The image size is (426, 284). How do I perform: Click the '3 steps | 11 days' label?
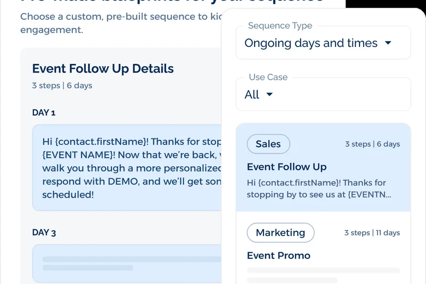click(372, 233)
